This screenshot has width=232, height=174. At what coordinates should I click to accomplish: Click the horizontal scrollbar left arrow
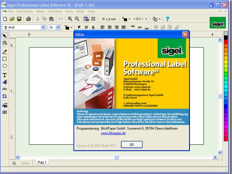(x=18, y=157)
